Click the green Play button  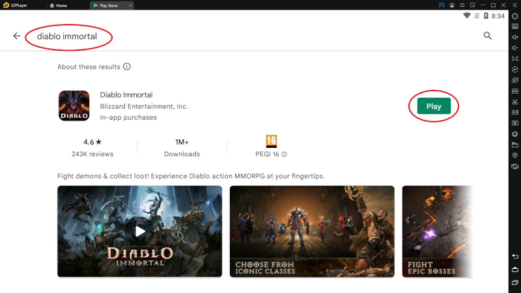click(x=434, y=106)
